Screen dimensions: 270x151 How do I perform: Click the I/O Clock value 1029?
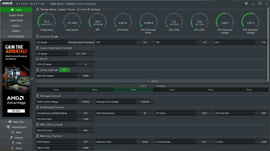click(x=204, y=113)
